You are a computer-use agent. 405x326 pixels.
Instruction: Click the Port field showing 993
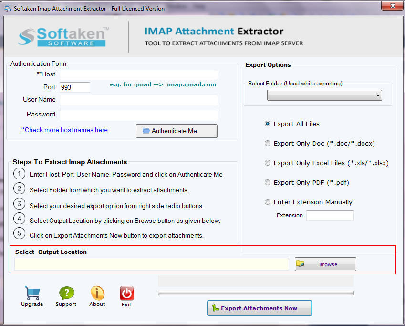[x=75, y=87]
